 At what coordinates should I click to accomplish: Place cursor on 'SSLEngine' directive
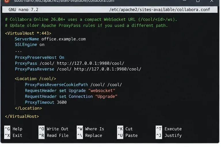point(26,45)
